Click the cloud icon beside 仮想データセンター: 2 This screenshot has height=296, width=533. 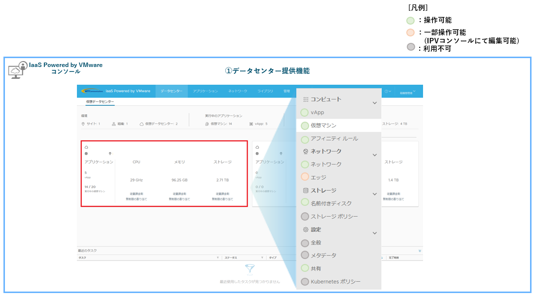(x=142, y=124)
